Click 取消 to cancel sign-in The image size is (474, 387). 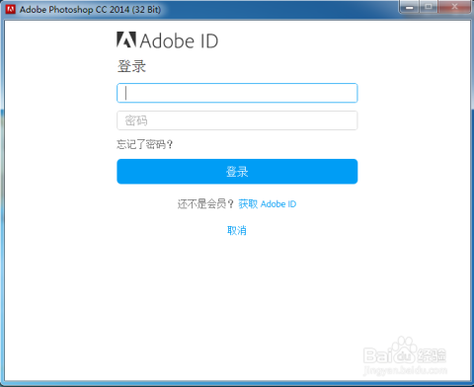[237, 230]
